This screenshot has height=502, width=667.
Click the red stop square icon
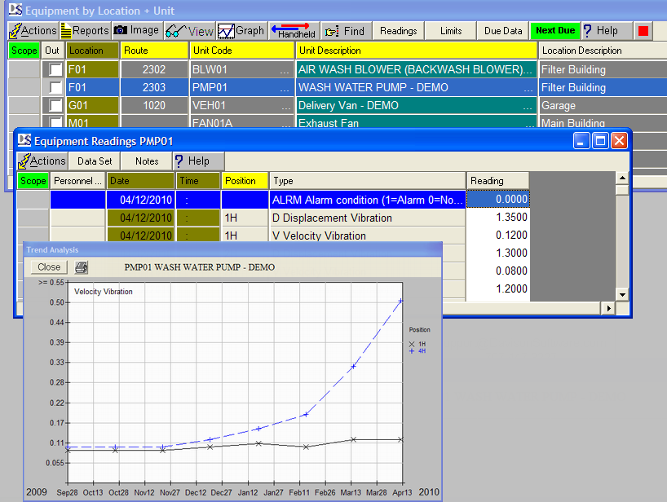tap(643, 31)
